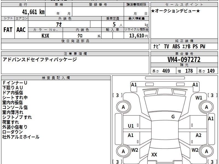The width and height of the screenshot is (219, 164).
Task: Select inspector note シフトノブすれ
Action: click(17, 117)
